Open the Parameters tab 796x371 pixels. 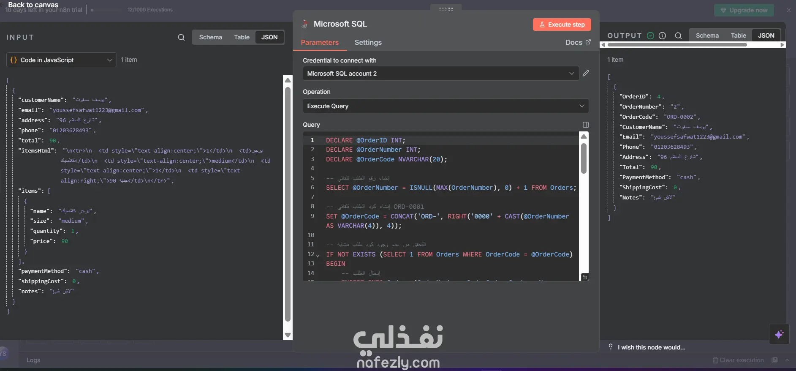coord(320,42)
